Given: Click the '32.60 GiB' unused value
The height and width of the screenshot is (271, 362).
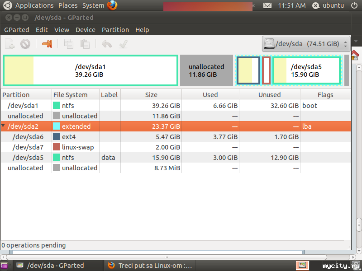Looking at the screenshot, I should [x=285, y=106].
